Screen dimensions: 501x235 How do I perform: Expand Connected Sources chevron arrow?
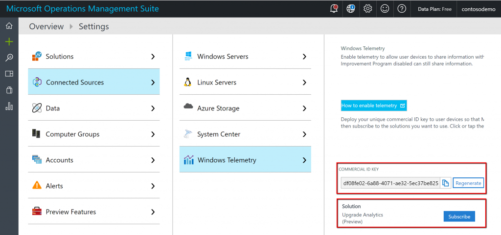[153, 82]
